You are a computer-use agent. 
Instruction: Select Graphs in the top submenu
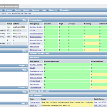click(x=26, y=10)
